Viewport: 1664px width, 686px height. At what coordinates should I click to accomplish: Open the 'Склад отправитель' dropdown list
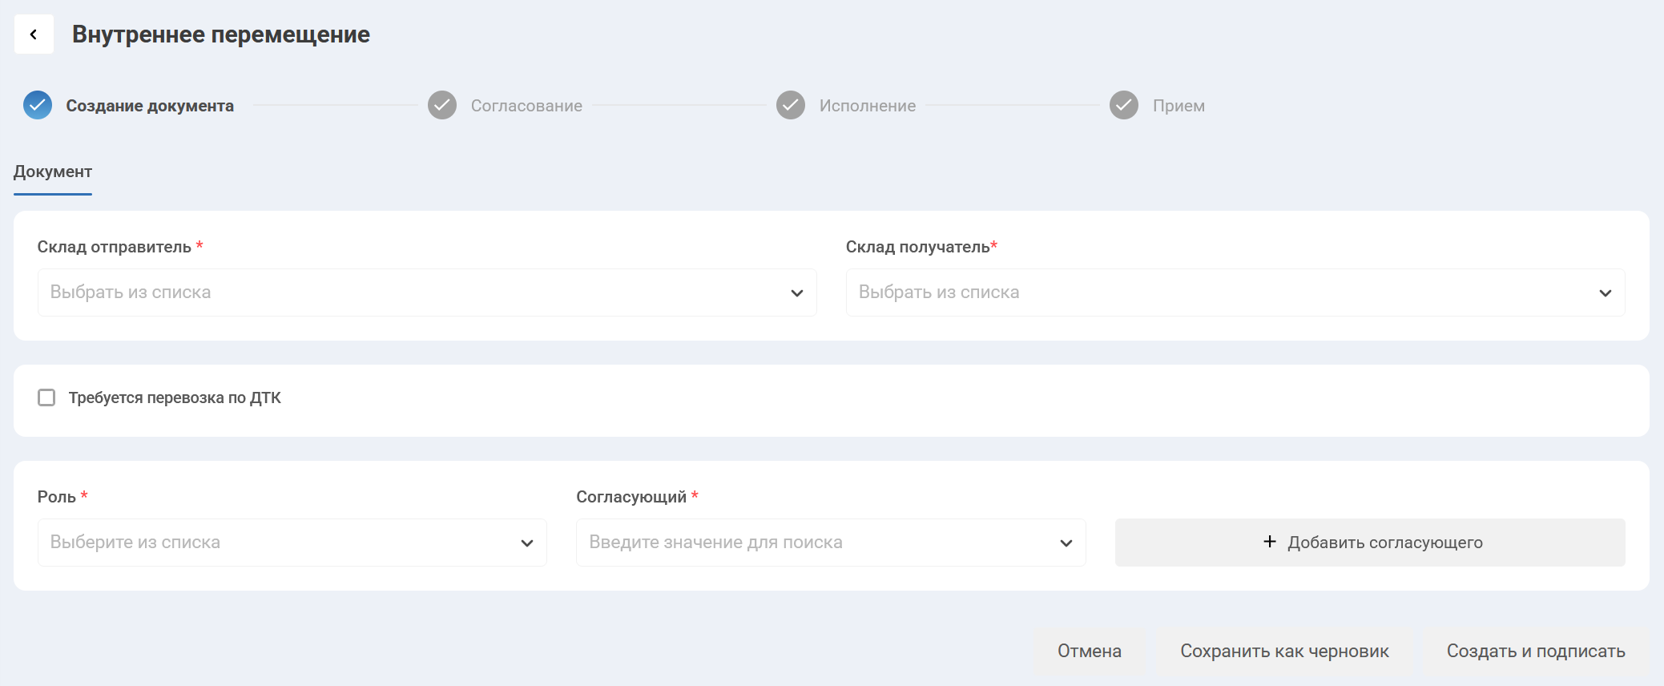point(417,293)
